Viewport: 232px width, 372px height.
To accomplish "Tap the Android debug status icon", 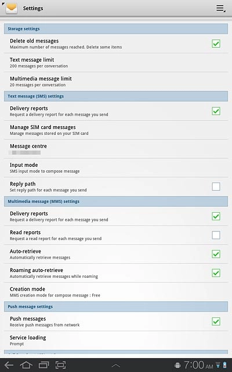I will pos(177,366).
